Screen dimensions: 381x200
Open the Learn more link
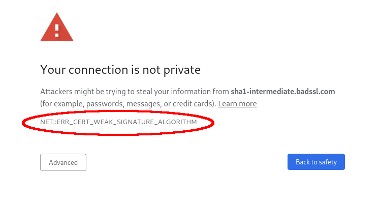(x=237, y=104)
